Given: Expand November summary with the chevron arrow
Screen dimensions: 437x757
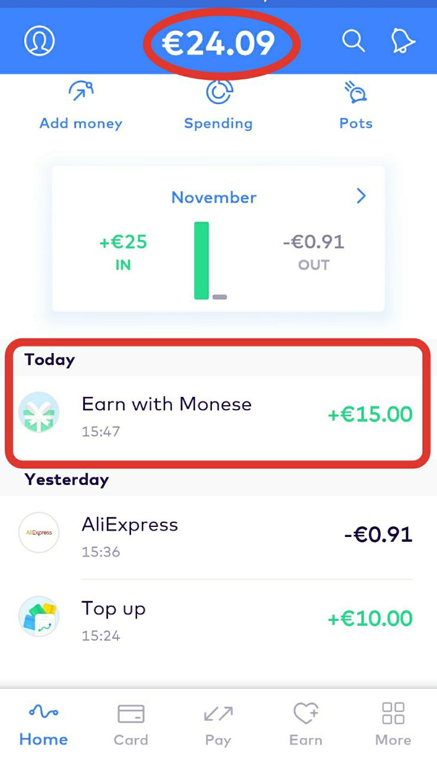Looking at the screenshot, I should 361,196.
